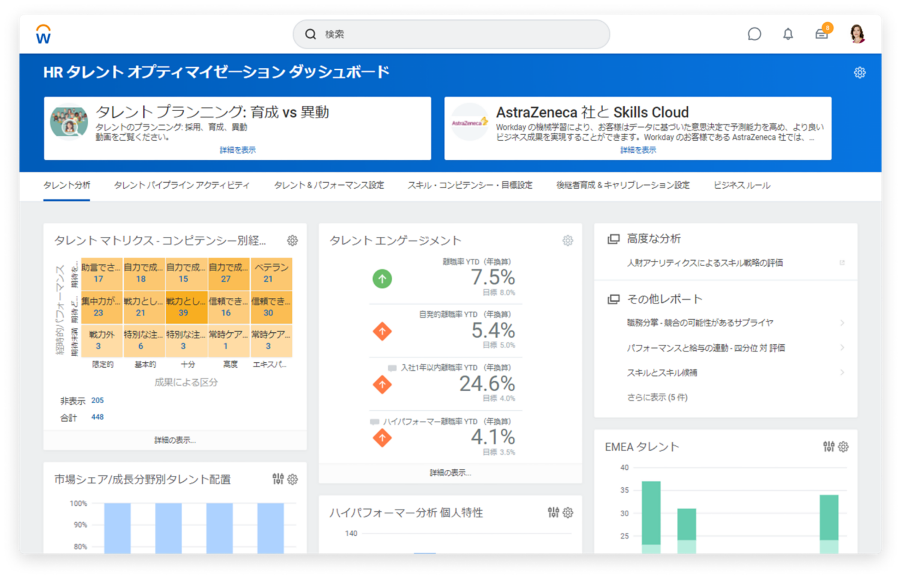The width and height of the screenshot is (901, 578).
Task: Expand chevron beside パフォーマンスと給与の連動
Action: (x=842, y=348)
